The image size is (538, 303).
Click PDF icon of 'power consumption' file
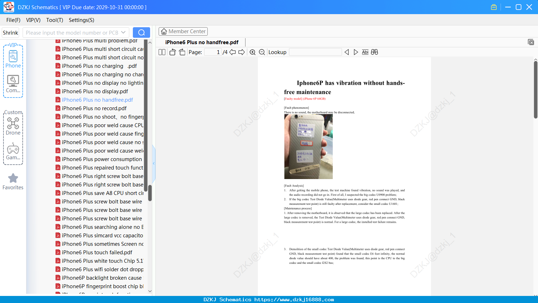click(x=58, y=159)
